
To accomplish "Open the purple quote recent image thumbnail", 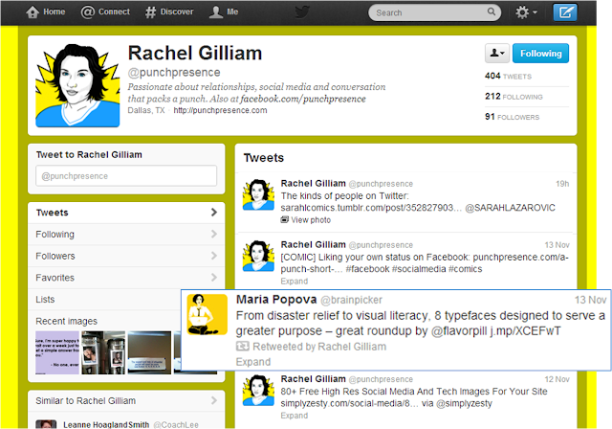I will pyautogui.click(x=57, y=352).
